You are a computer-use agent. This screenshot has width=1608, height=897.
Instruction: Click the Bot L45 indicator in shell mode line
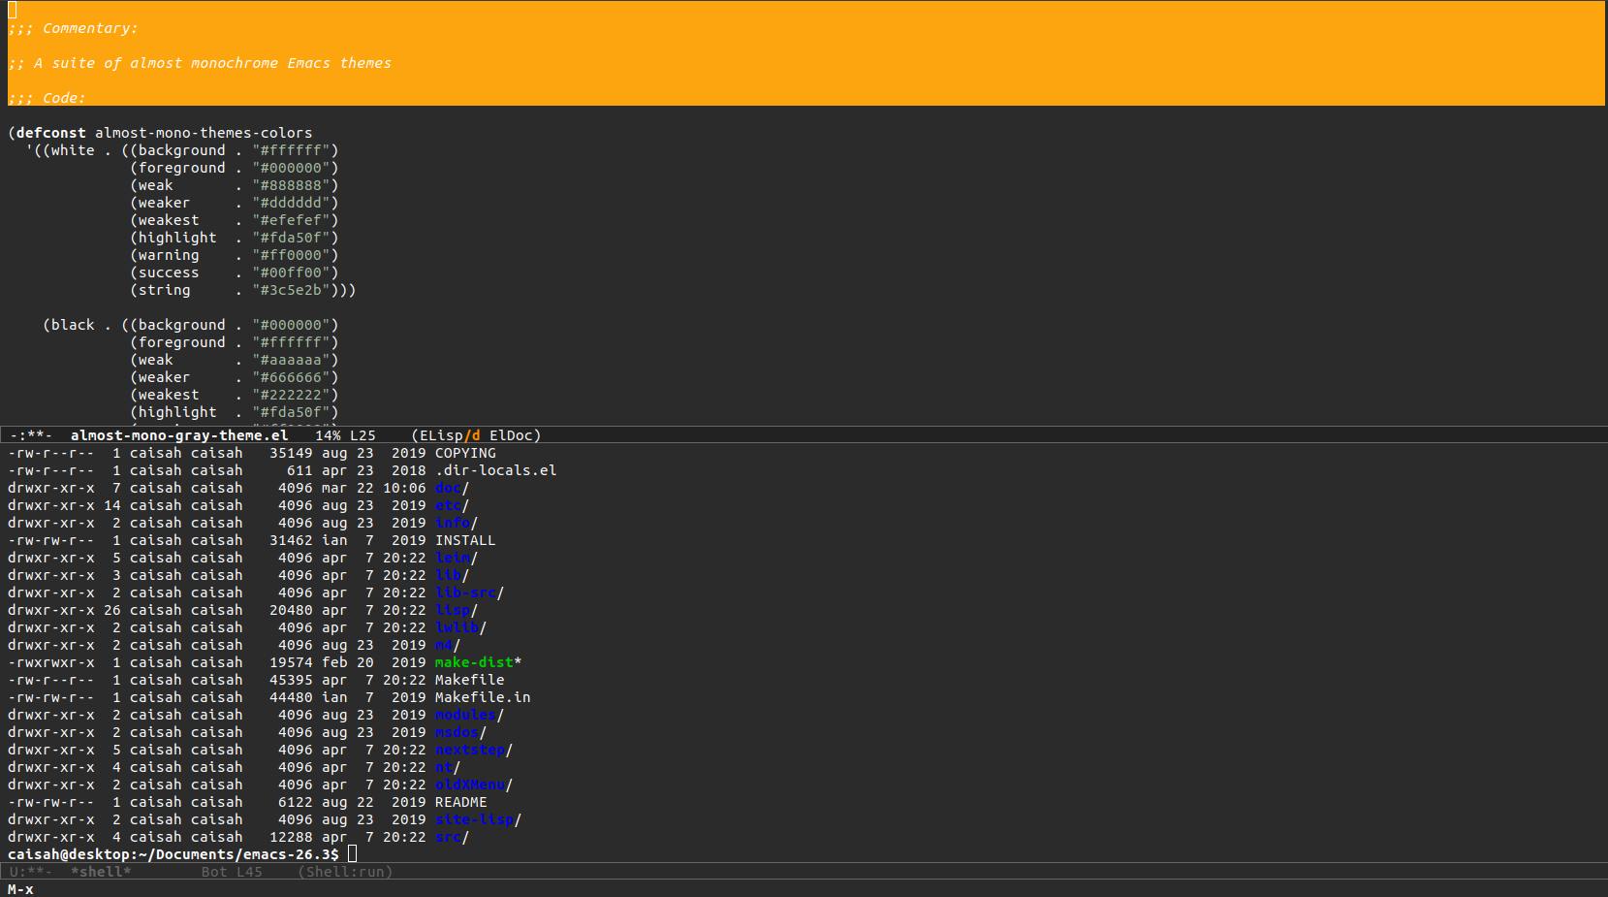(x=232, y=872)
